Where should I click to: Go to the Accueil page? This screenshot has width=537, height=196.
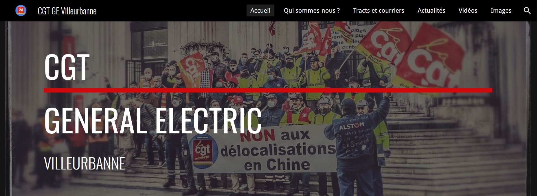260,10
